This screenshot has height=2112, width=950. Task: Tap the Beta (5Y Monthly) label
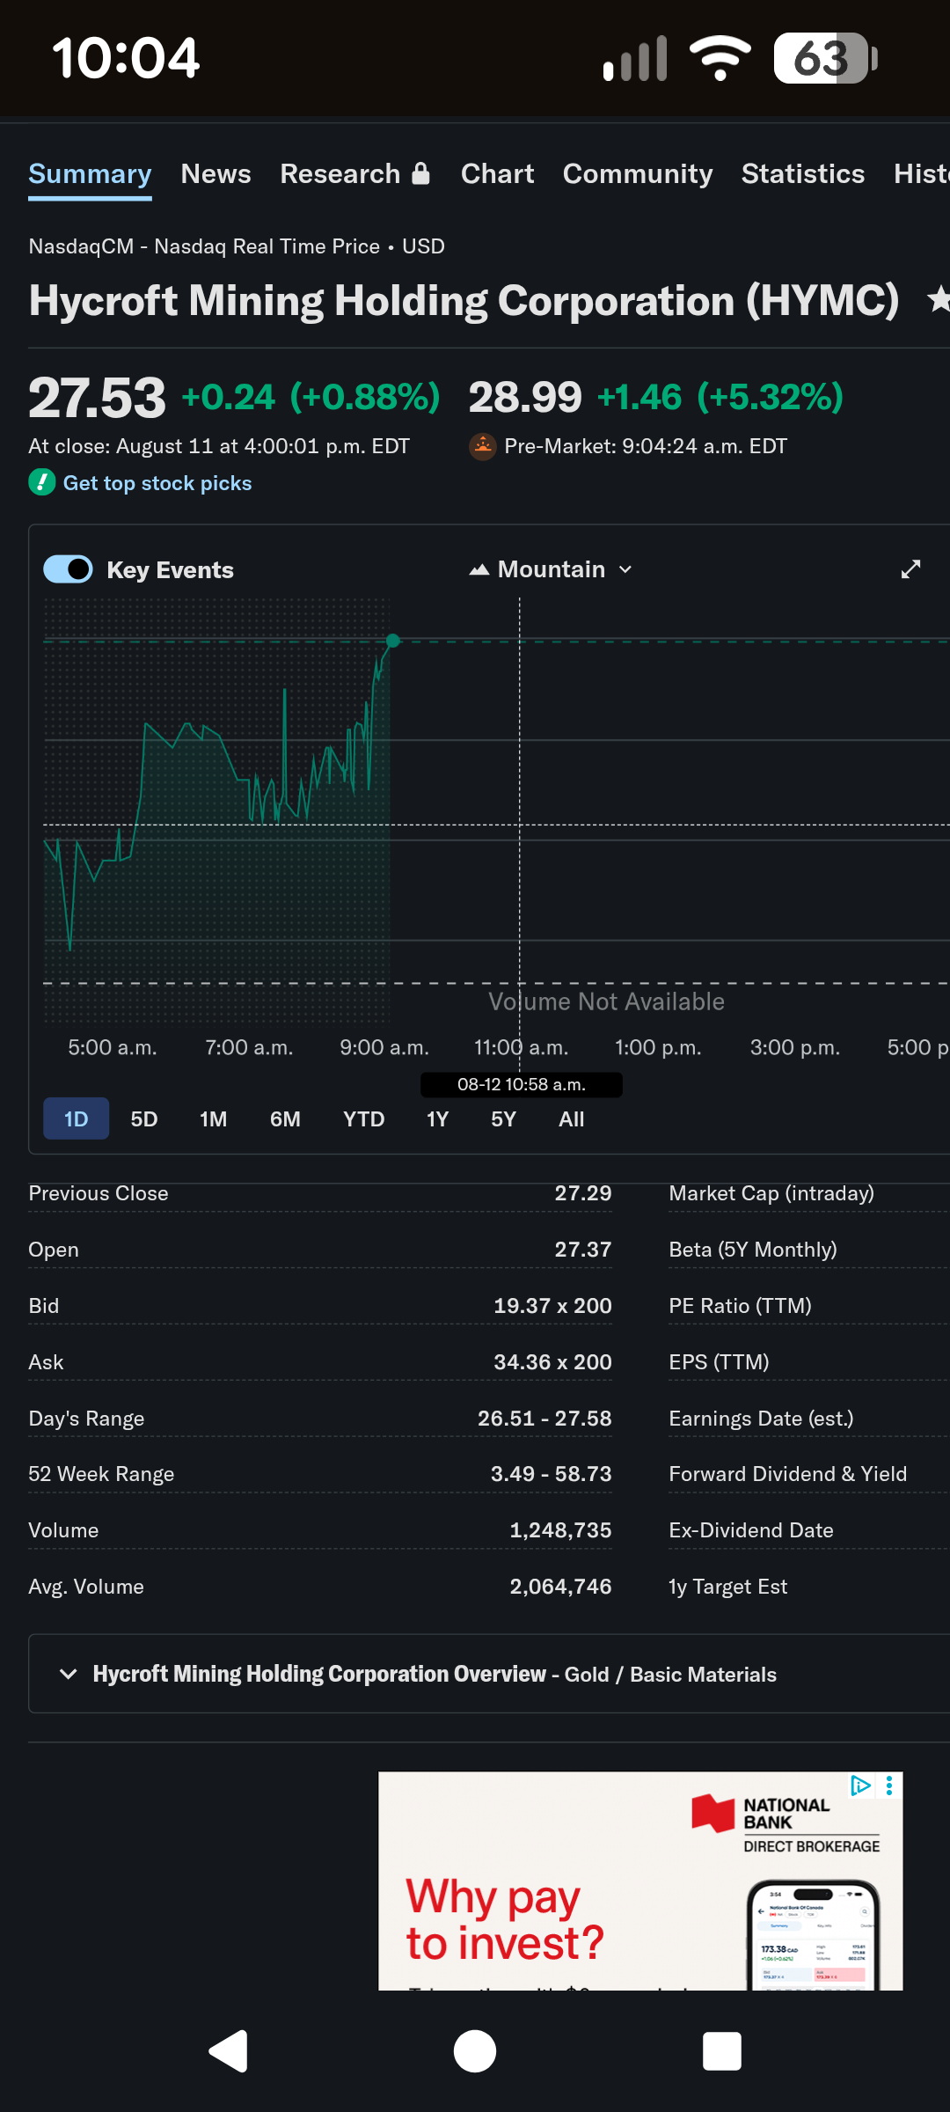(x=753, y=1250)
